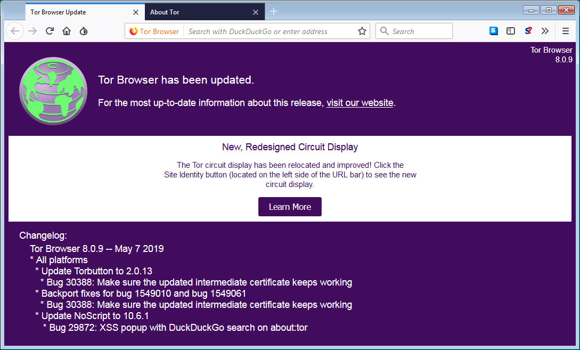This screenshot has height=350, width=580.
Task: Click the search magnifier icon
Action: pyautogui.click(x=385, y=31)
